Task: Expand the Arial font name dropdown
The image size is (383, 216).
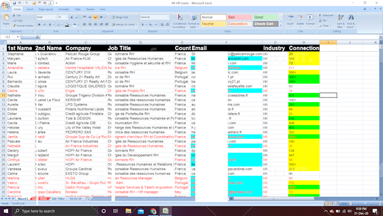Action: pos(55,17)
